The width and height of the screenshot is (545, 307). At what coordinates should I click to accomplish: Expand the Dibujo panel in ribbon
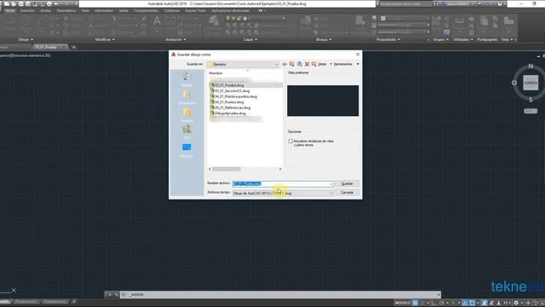26,40
